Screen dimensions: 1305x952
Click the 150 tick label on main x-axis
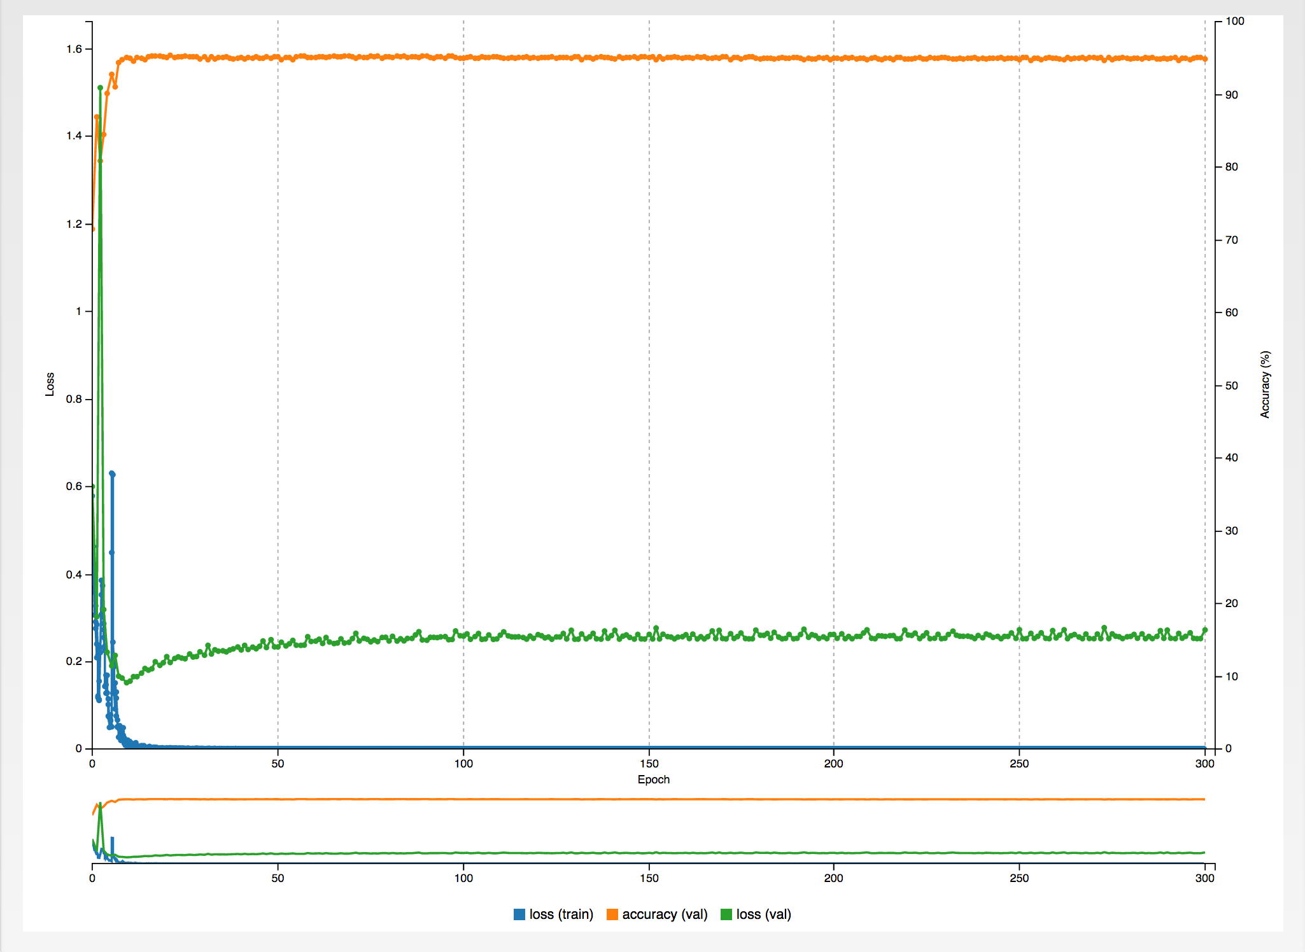[x=649, y=764]
